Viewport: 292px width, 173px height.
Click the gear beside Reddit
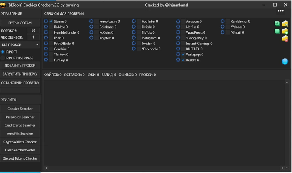point(178,60)
